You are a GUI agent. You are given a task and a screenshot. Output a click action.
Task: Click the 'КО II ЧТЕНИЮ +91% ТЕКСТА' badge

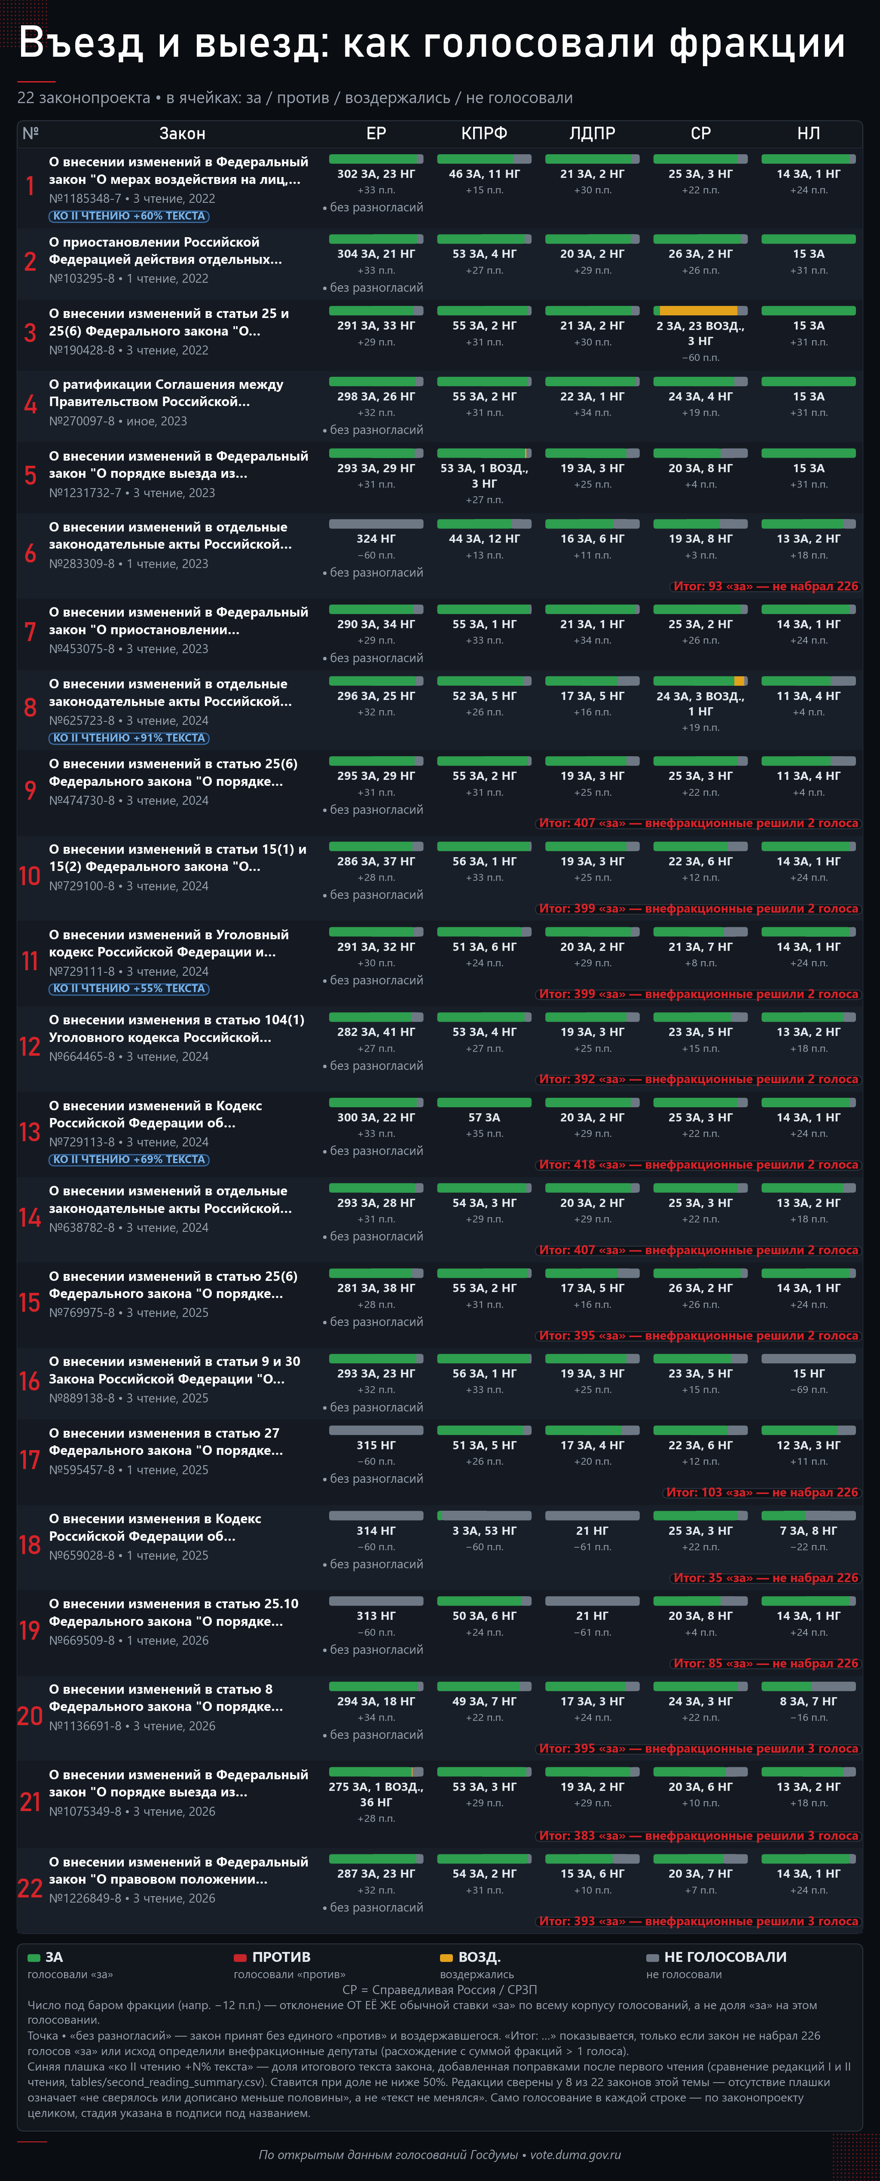pyautogui.click(x=130, y=738)
